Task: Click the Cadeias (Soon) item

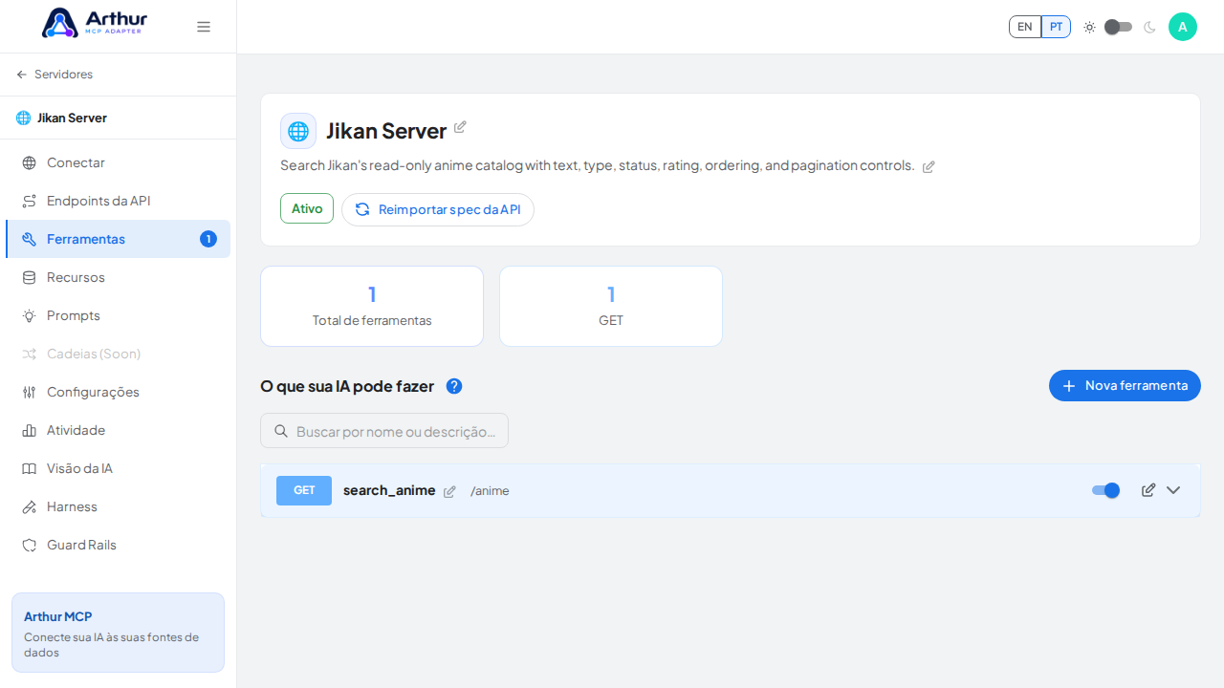Action: coord(118,354)
